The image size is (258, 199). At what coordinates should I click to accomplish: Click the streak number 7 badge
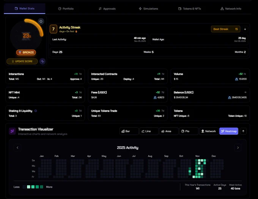(x=53, y=29)
